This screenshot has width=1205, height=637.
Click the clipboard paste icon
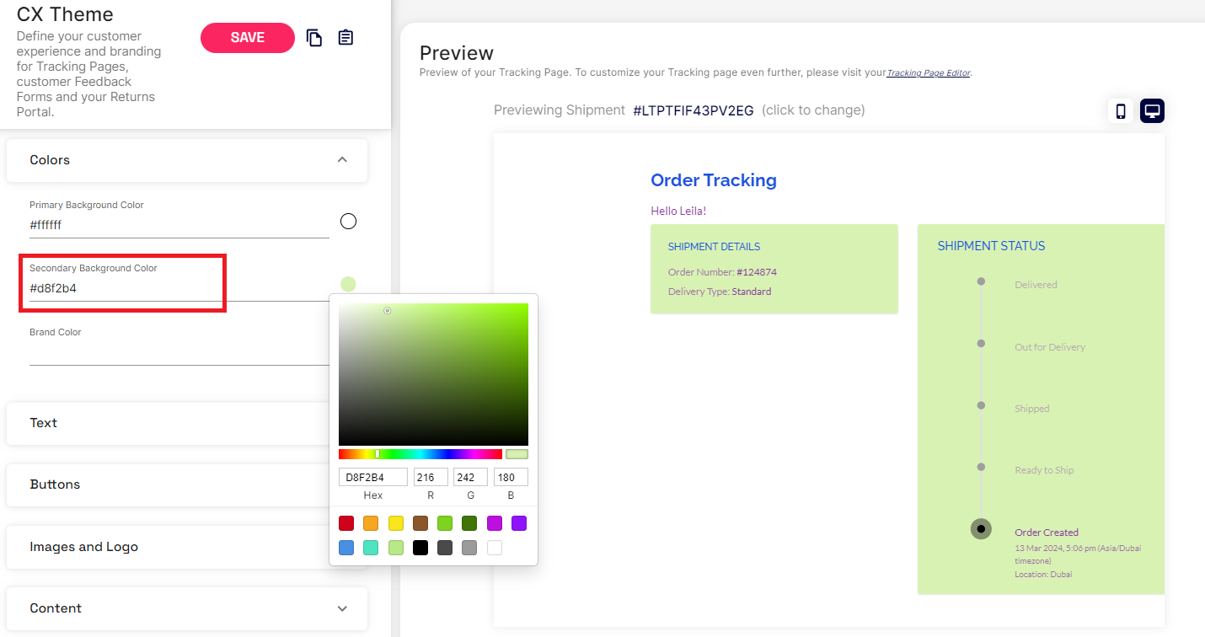click(345, 38)
